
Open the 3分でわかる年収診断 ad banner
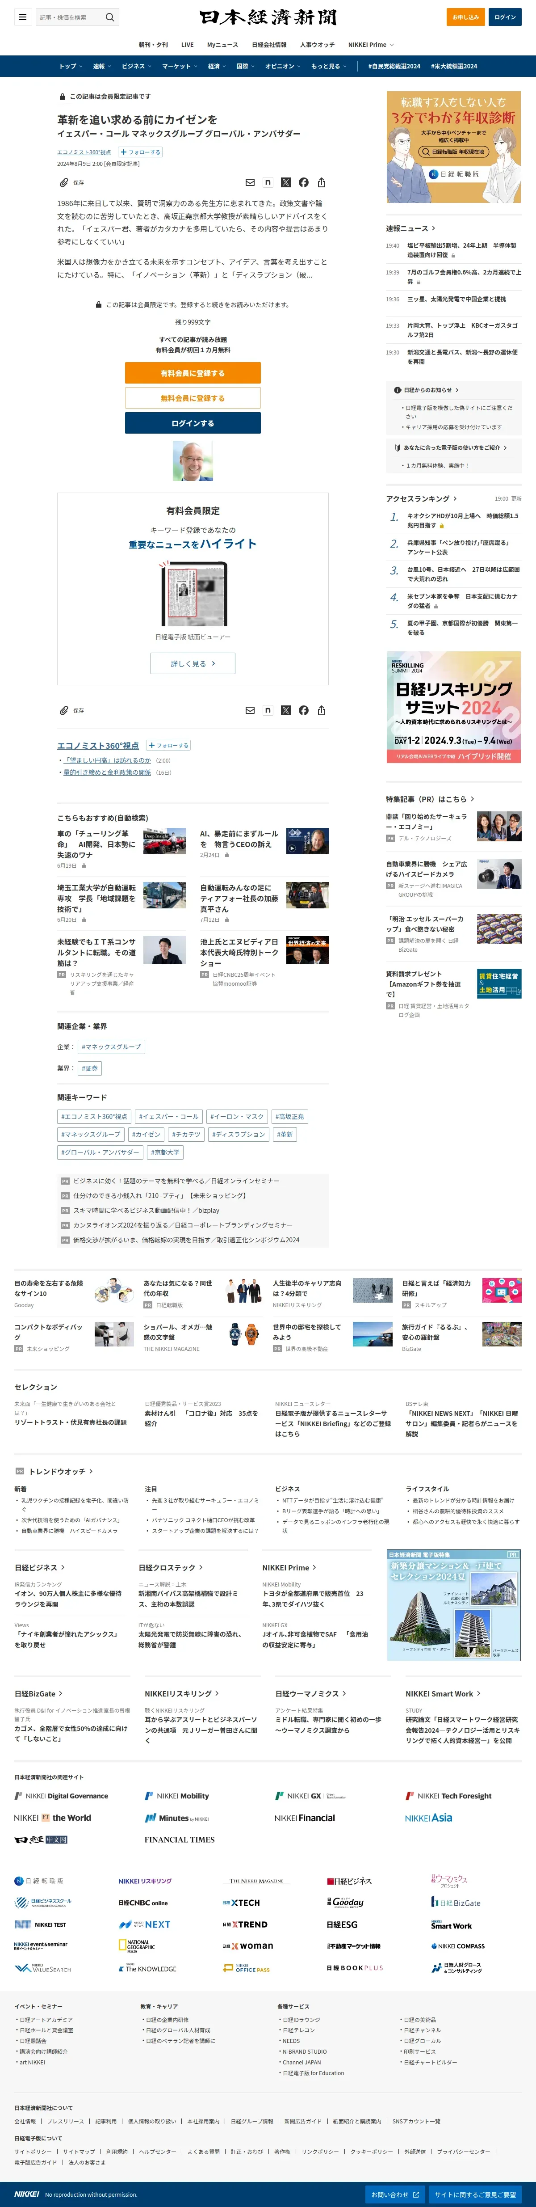(x=454, y=147)
